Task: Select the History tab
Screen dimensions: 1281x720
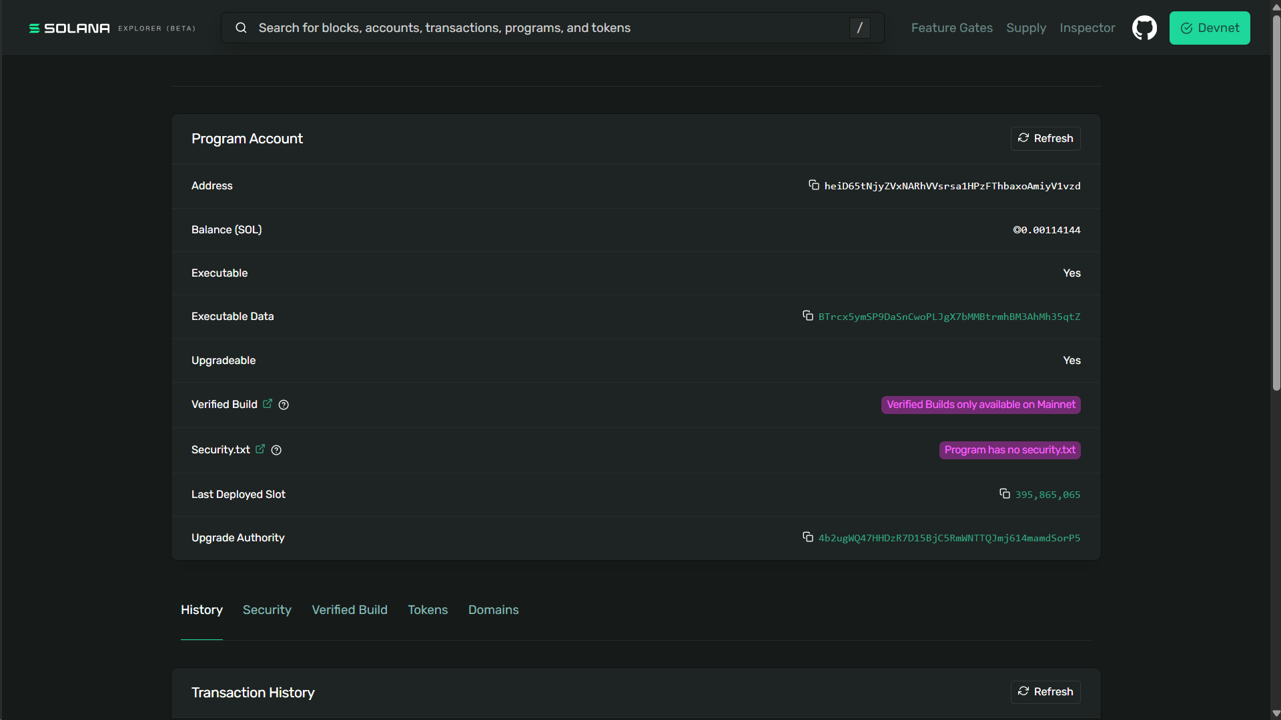Action: point(201,610)
